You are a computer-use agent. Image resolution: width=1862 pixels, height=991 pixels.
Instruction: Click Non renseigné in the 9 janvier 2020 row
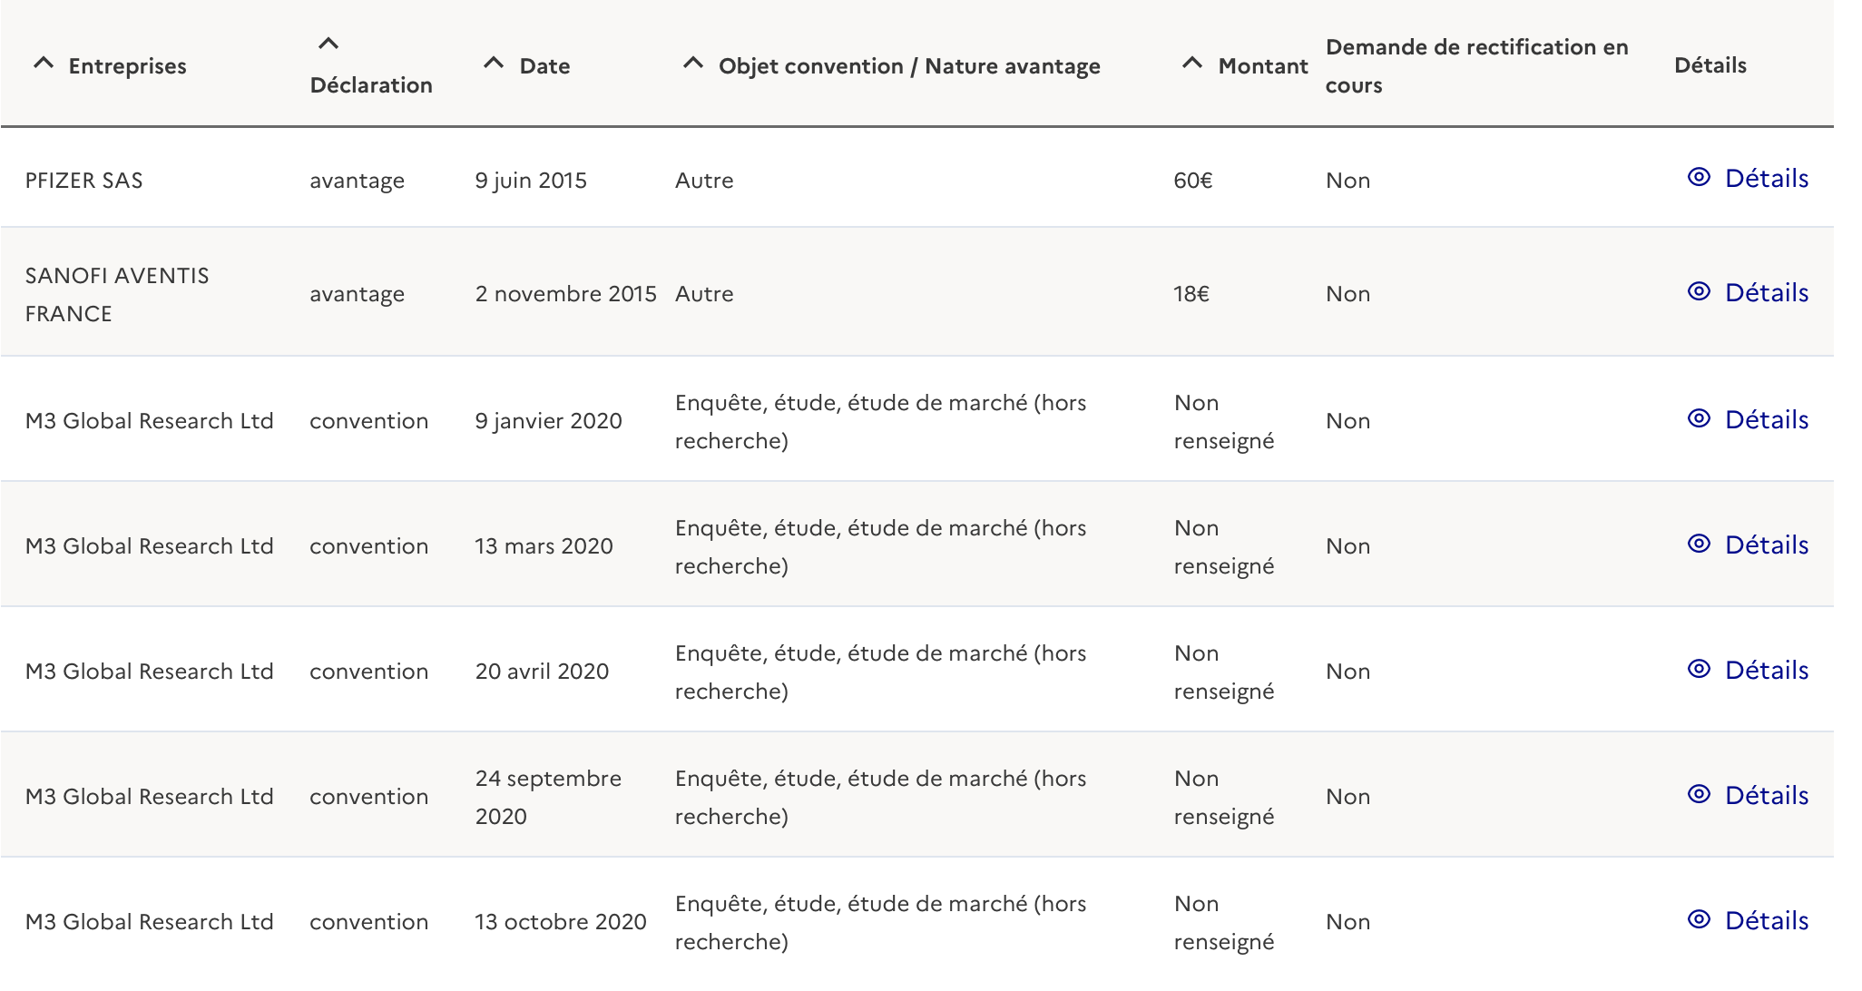pos(1223,421)
